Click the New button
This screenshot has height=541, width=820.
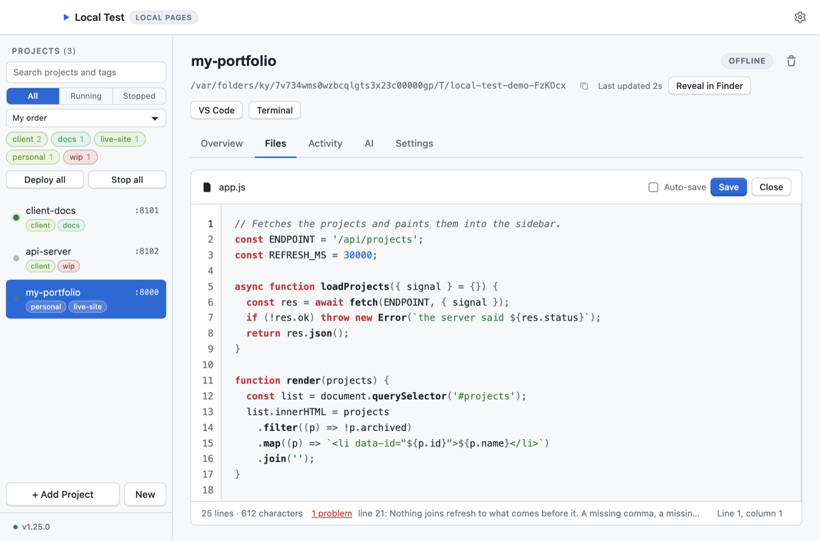click(145, 494)
